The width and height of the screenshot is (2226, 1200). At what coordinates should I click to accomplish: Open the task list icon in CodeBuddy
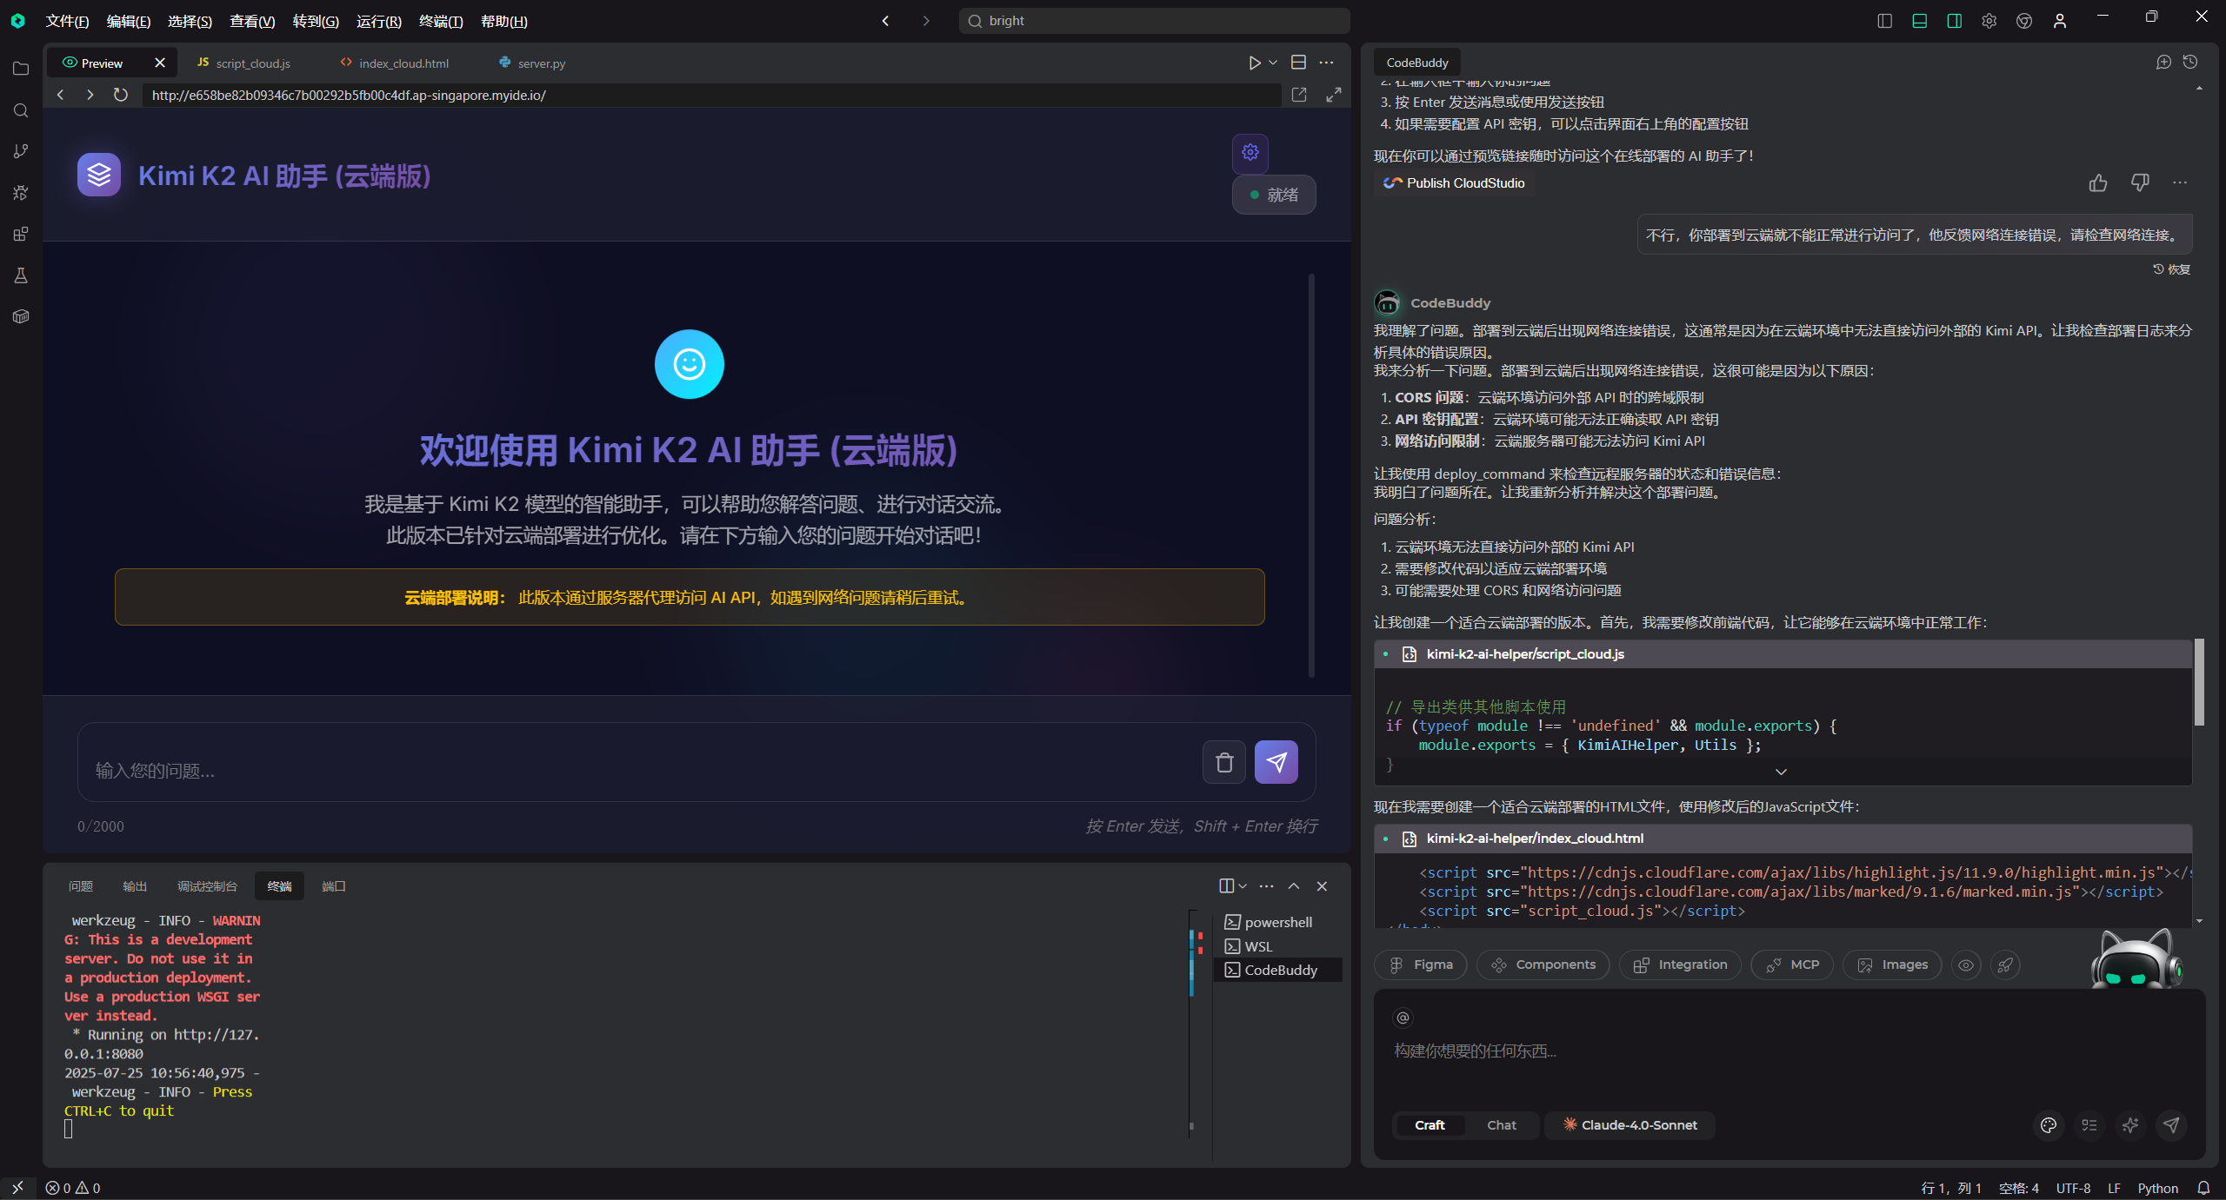pyautogui.click(x=2089, y=1125)
